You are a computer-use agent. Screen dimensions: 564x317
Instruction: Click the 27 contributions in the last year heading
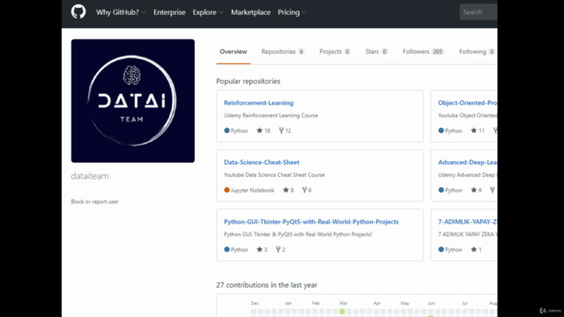(x=266, y=285)
